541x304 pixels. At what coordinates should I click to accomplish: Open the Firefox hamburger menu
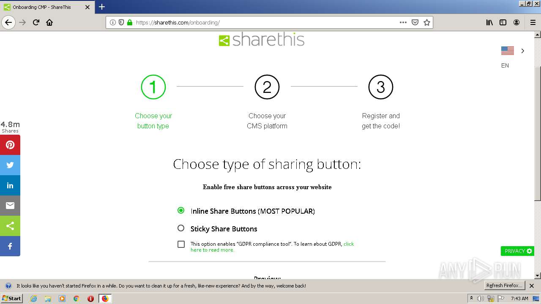pyautogui.click(x=533, y=22)
